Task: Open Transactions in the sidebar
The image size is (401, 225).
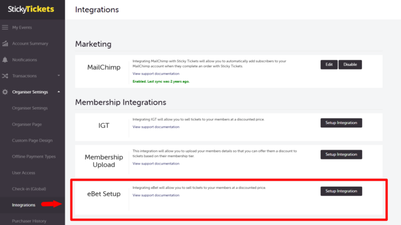Action: tap(25, 76)
